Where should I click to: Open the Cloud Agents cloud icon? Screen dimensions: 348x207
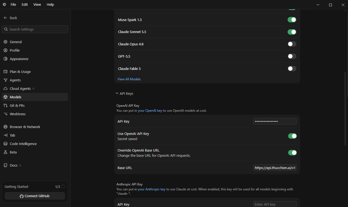5,88
